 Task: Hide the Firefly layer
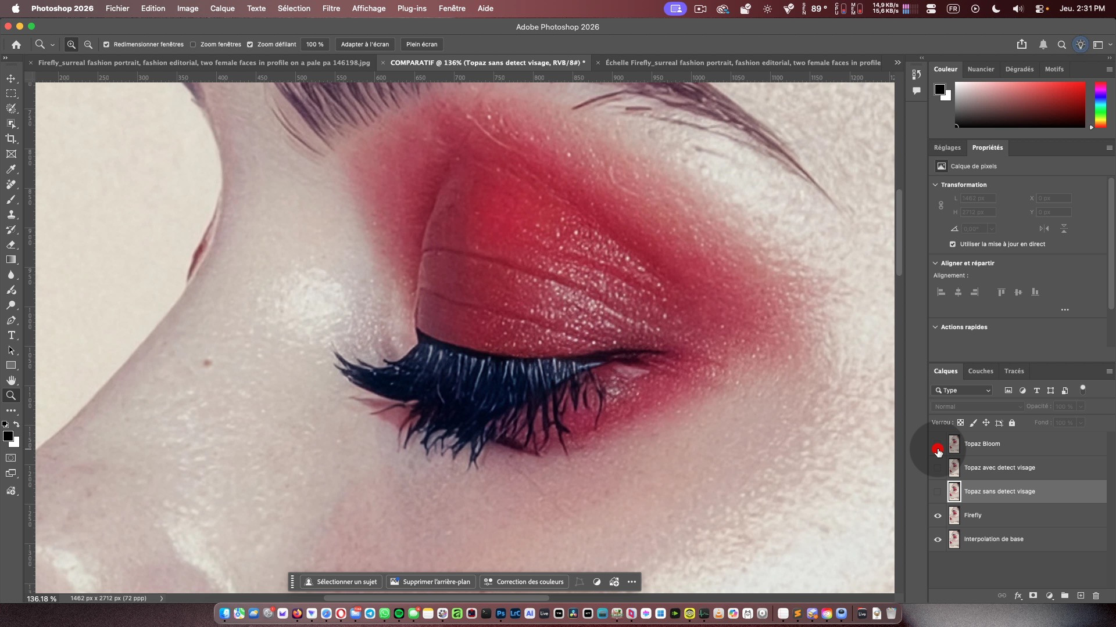[938, 516]
